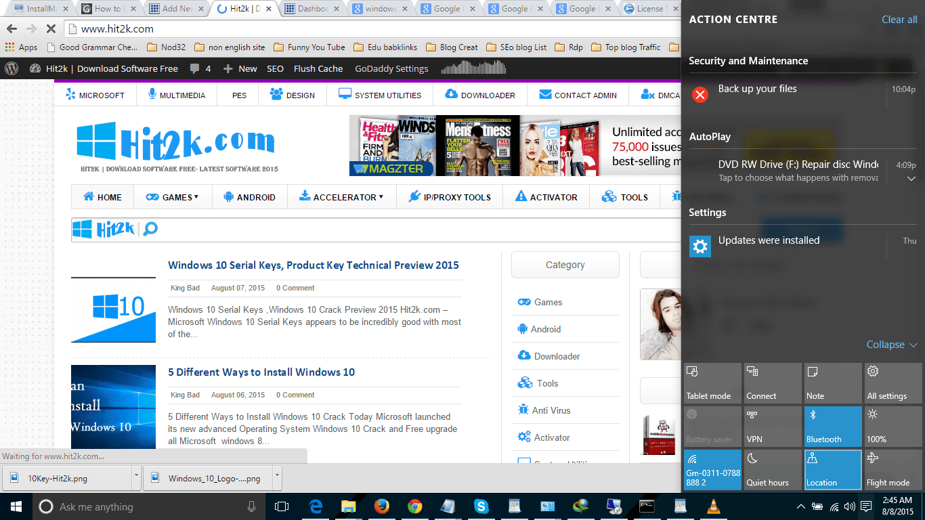Open the ANDROID navigation item

(249, 197)
